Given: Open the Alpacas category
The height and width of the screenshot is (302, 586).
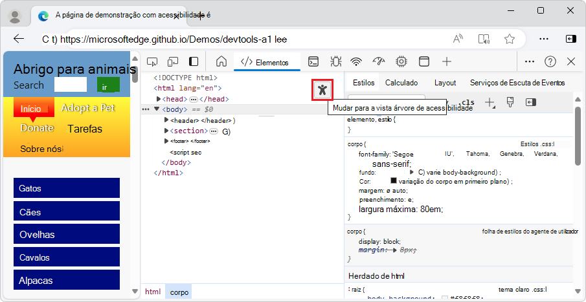Looking at the screenshot, I should pos(67,280).
